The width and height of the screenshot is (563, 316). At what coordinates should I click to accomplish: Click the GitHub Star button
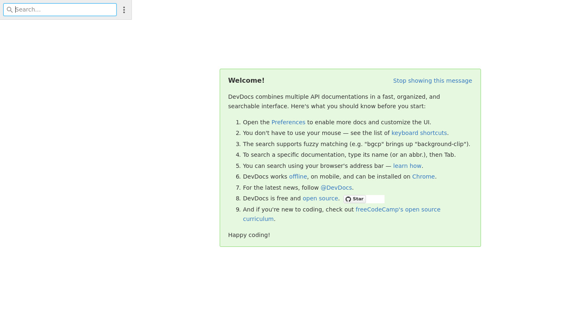coord(354,199)
